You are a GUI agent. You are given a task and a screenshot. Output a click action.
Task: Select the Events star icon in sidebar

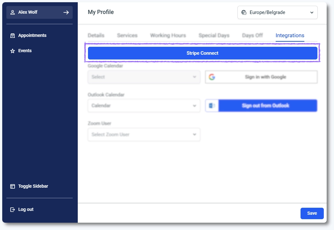tap(12, 51)
